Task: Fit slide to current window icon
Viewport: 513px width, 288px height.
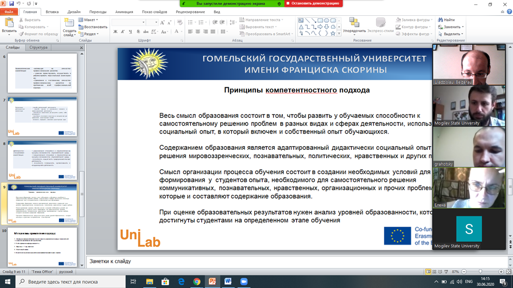Action: [508, 272]
